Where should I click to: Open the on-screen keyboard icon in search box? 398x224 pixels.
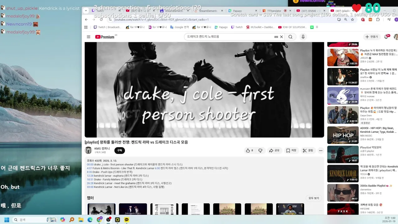(x=276, y=37)
